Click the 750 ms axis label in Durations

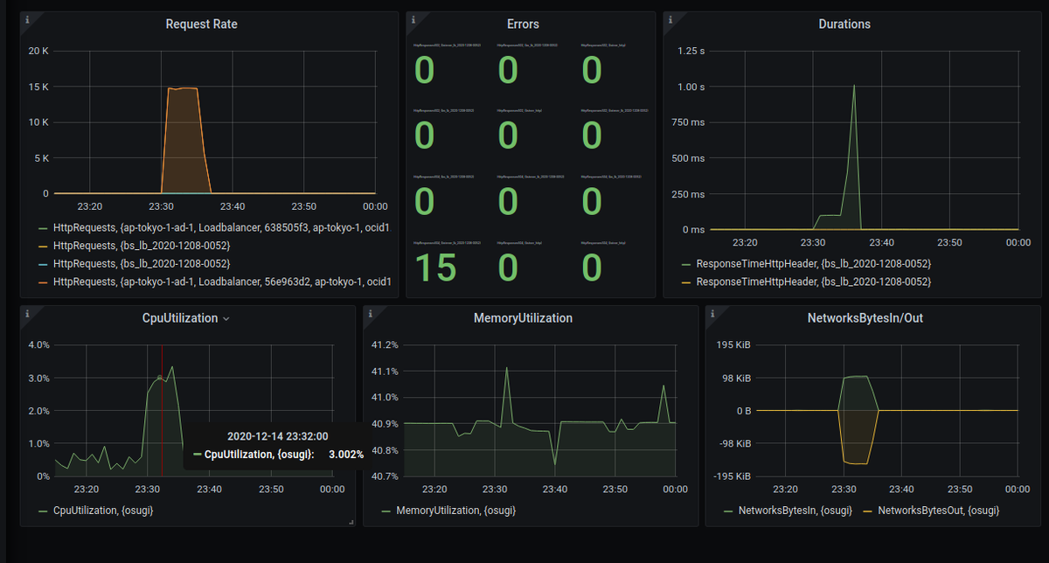pyautogui.click(x=689, y=122)
